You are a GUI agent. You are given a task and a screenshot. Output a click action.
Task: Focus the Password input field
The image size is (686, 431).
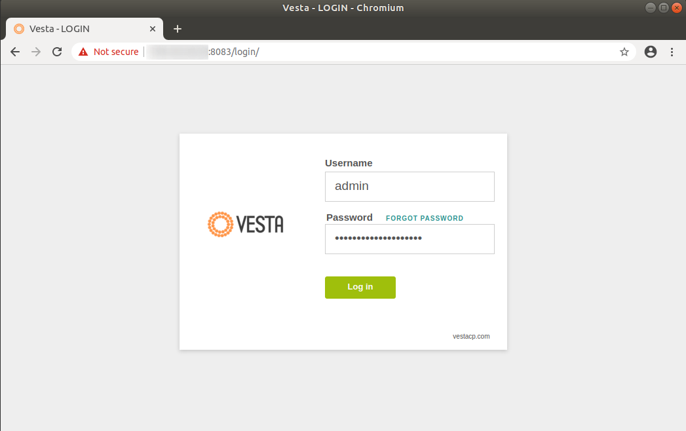point(410,239)
